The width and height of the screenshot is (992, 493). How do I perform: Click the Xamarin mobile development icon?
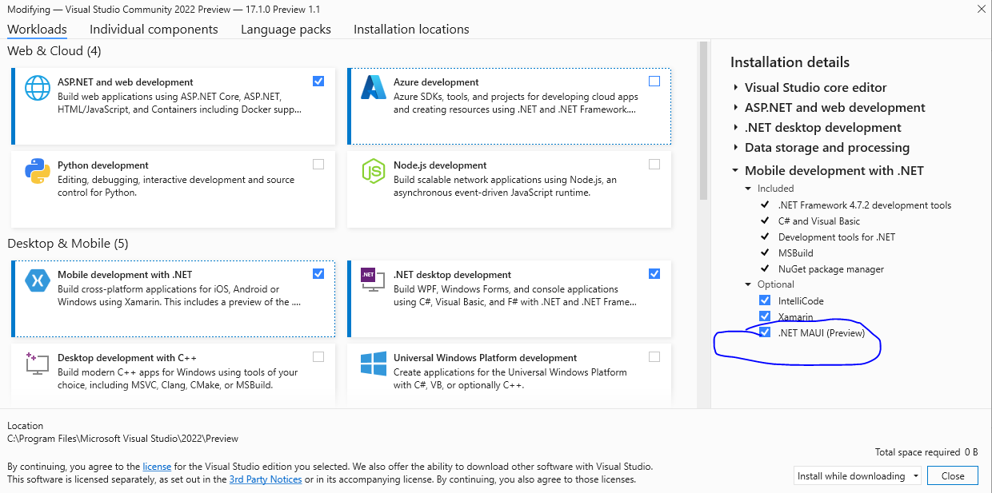click(x=38, y=280)
